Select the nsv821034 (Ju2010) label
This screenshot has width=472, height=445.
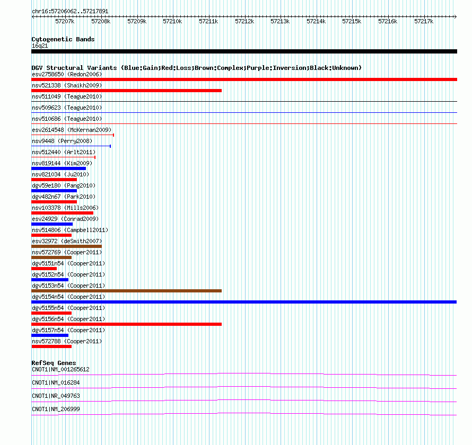(60, 174)
